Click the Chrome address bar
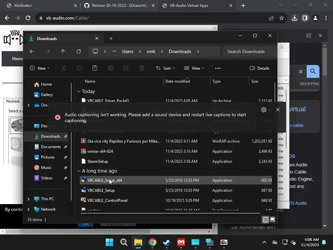Image resolution: width=333 pixels, height=250 pixels. [153, 18]
